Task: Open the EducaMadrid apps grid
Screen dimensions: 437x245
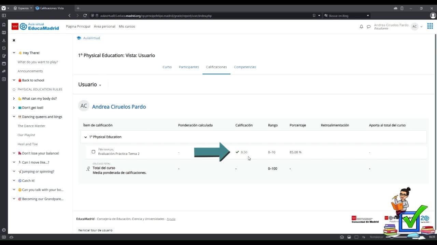Action: tap(430, 26)
